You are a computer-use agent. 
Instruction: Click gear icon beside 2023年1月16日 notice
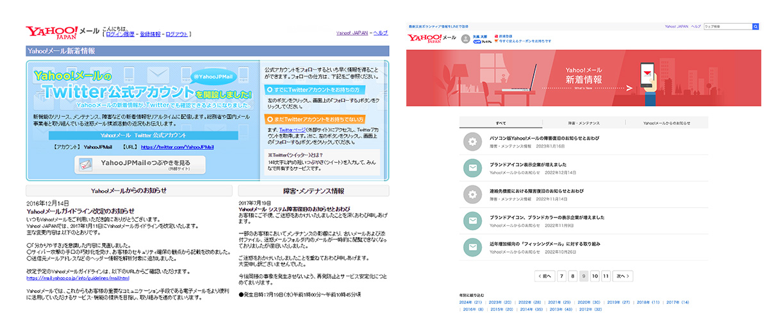click(x=472, y=142)
